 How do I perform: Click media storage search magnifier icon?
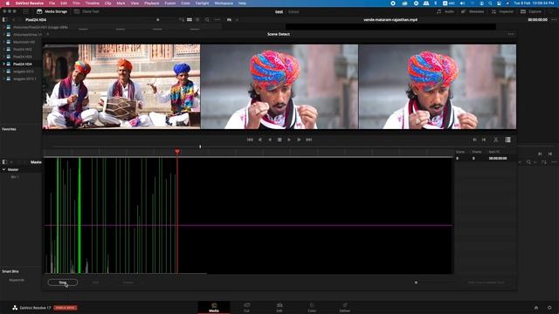[x=207, y=20]
